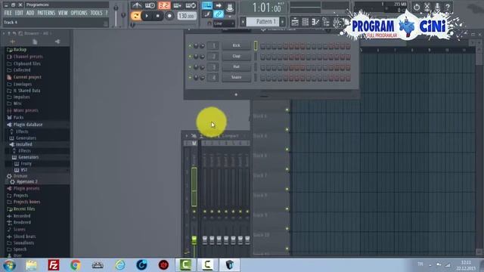Screen dimensions: 484x272
Task: Expand the Fruity generators folder
Action: pyautogui.click(x=26, y=164)
